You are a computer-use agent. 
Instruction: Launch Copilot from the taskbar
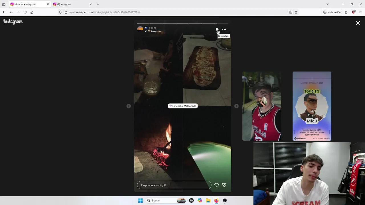tap(200, 200)
